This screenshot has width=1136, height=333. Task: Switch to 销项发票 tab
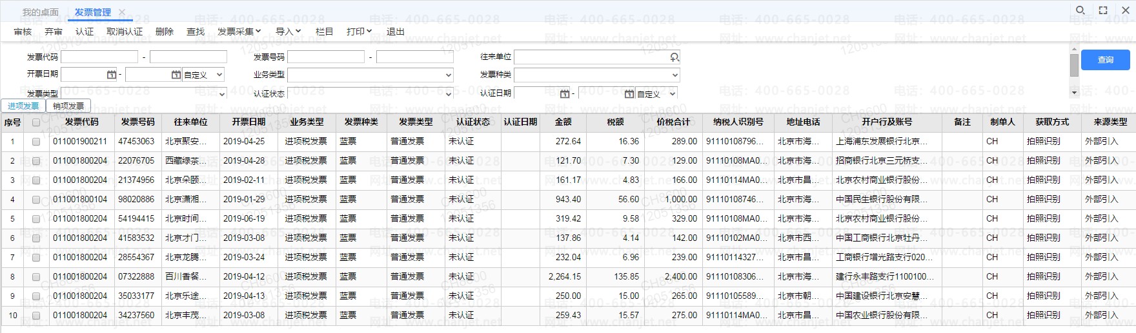pos(68,106)
